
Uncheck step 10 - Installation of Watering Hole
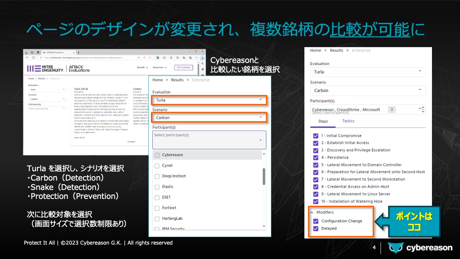316,202
